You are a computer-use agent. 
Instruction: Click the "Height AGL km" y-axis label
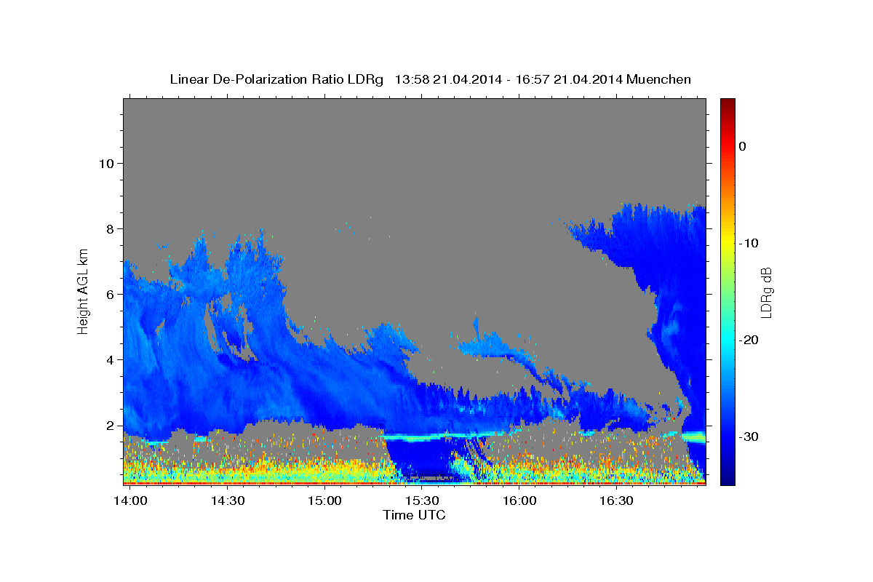click(84, 292)
